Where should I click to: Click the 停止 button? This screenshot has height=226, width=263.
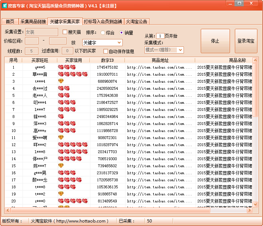click(x=215, y=41)
